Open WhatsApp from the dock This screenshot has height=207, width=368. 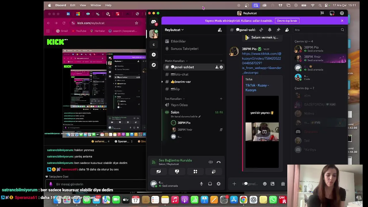(x=273, y=200)
